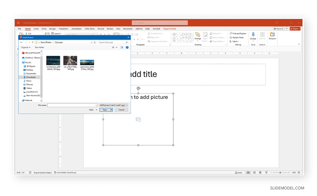The height and width of the screenshot is (196, 317).
Task: Click the Record button top right
Action: 279,29
